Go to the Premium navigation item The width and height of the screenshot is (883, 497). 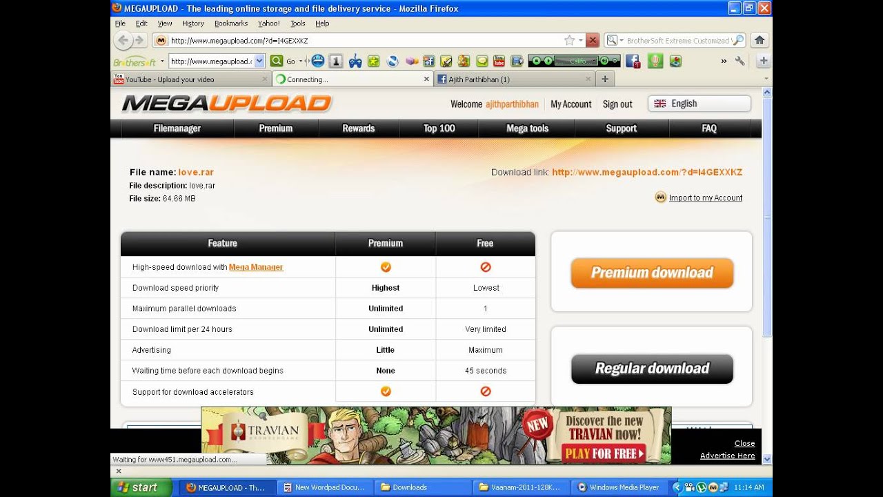276,128
